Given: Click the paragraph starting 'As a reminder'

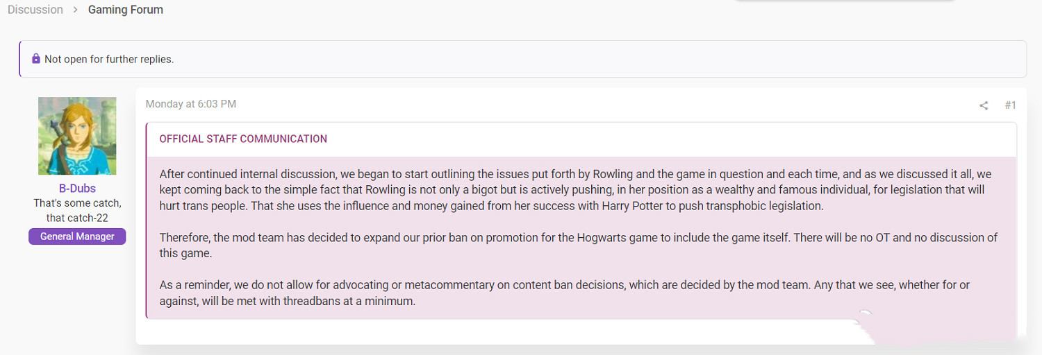Looking at the screenshot, I should (564, 293).
